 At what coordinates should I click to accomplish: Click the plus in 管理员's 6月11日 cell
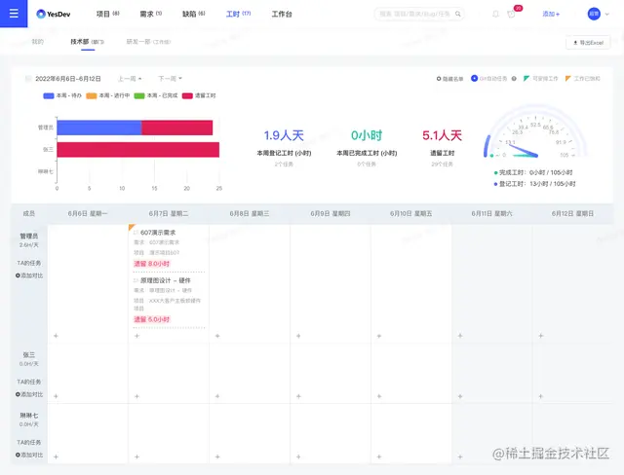(460, 336)
